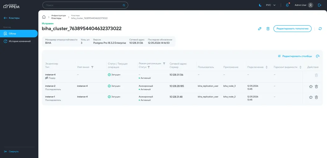Viewport: 327px width, 158px height.
Task: Delete instance-1 with trash icon
Action: pyautogui.click(x=316, y=97)
